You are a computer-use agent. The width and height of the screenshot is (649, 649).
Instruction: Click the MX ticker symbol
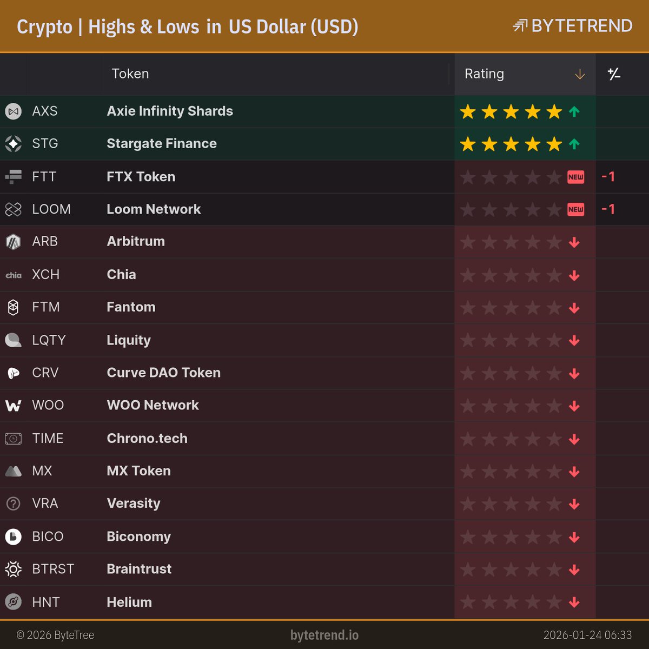click(42, 471)
